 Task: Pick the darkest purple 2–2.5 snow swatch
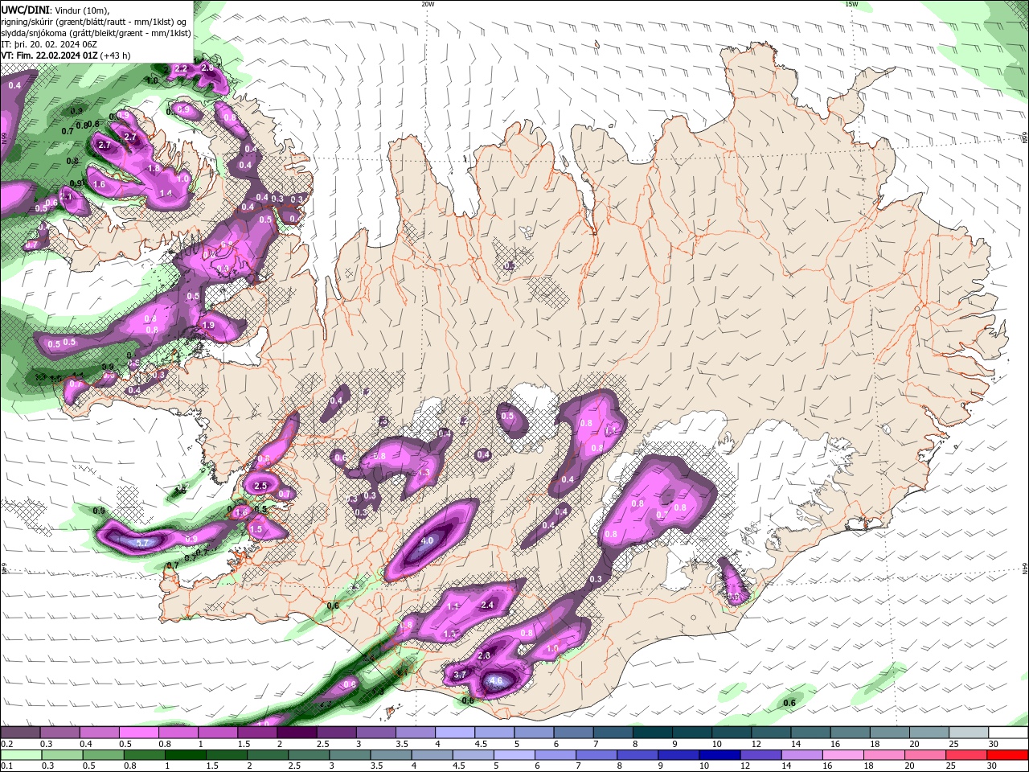click(x=296, y=733)
